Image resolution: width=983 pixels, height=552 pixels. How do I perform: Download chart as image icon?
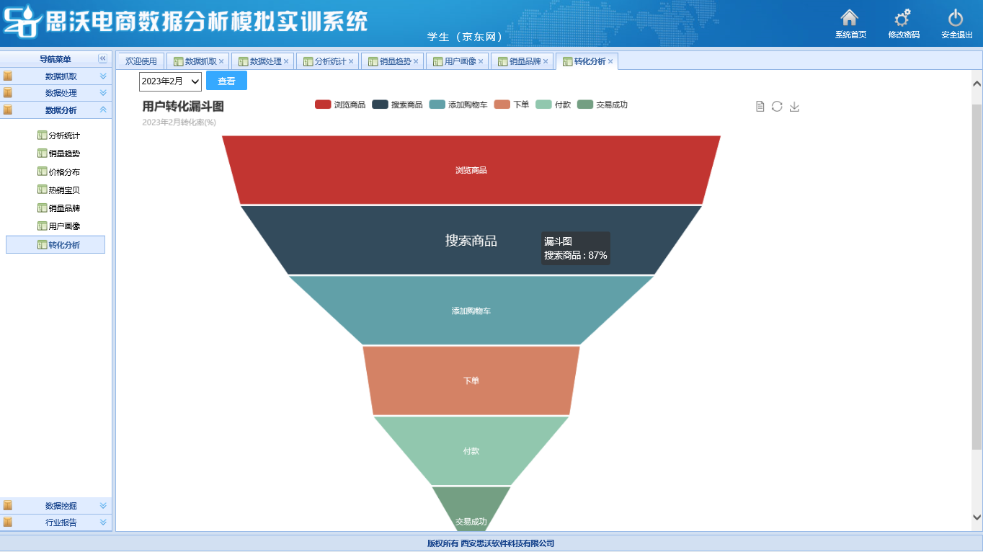794,107
